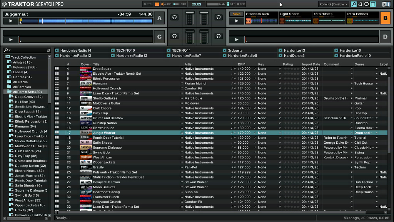This screenshot has width=394, height=222.
Task: Select Artists (815) in browser tree
Action: point(22,62)
